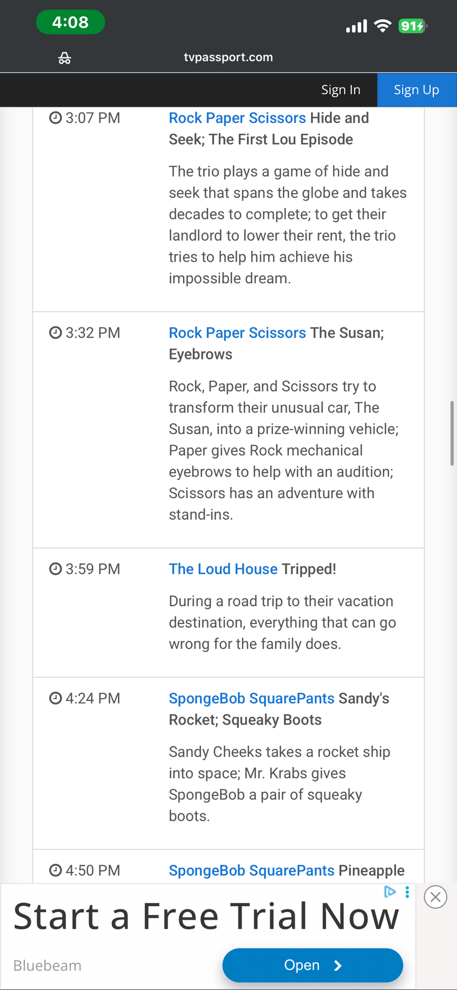
Task: Open The Loud House show link
Action: point(223,569)
